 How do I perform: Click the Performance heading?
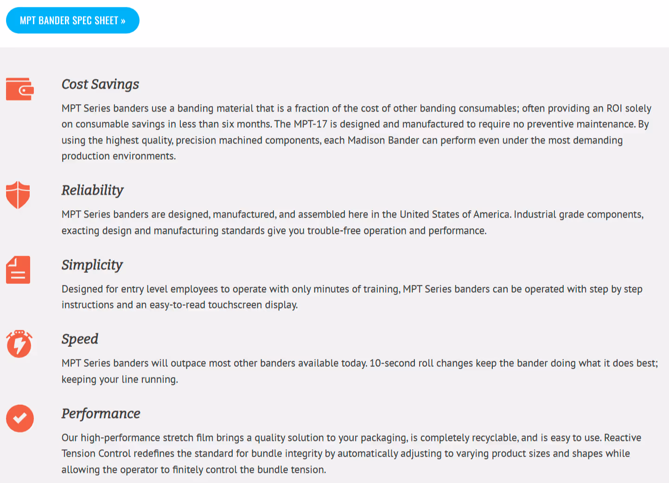click(x=101, y=414)
